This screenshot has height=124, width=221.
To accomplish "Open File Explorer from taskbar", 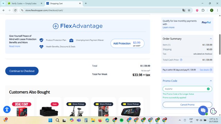I will click(x=93, y=120).
